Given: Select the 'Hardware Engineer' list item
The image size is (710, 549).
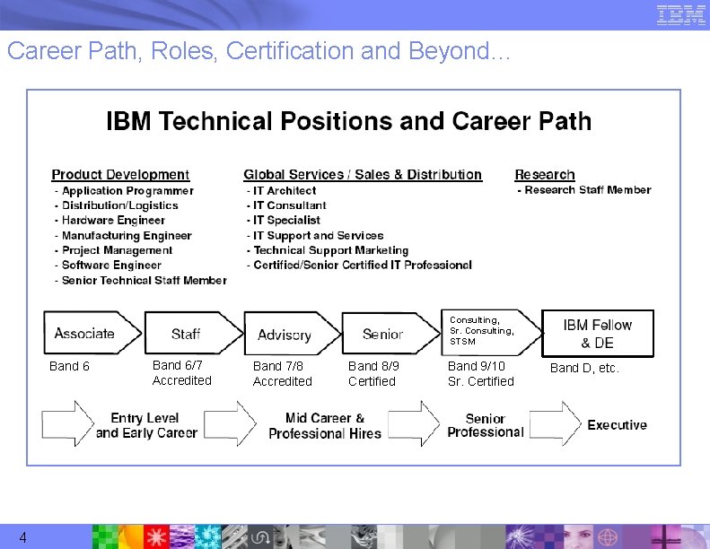Looking at the screenshot, I should (x=113, y=221).
